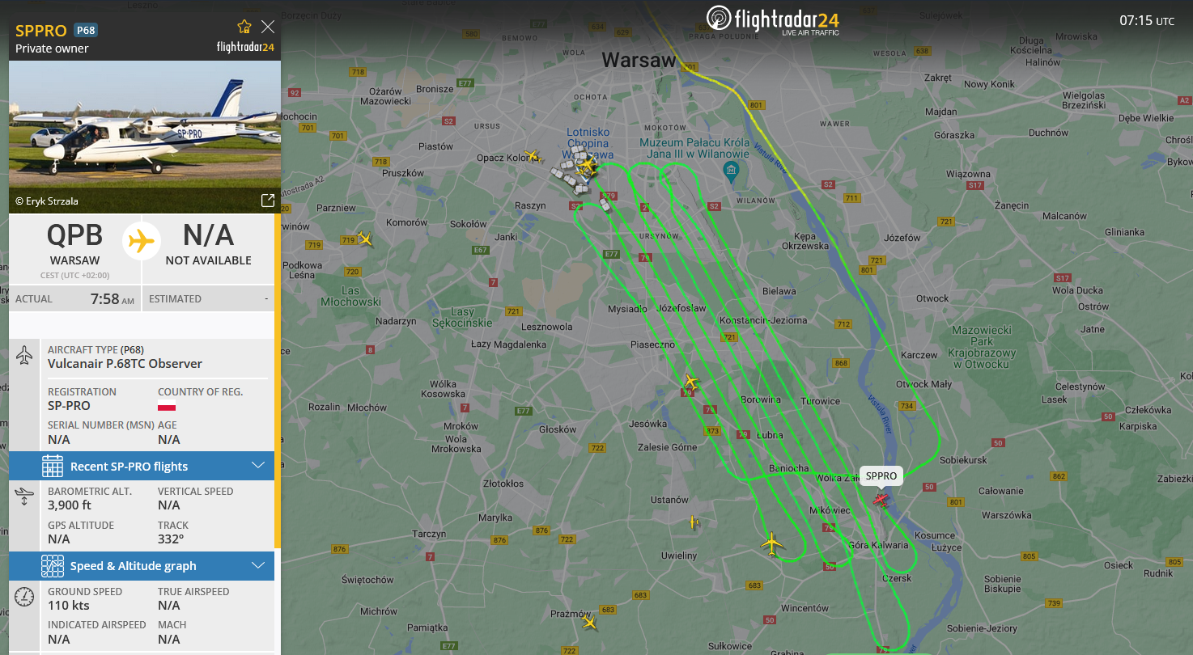This screenshot has width=1193, height=655.
Task: Close the SPPRO flight details panel
Action: coord(268,27)
